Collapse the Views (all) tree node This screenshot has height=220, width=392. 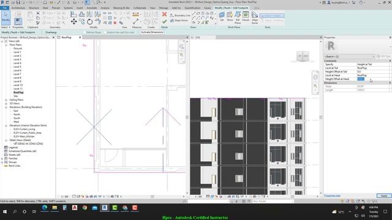[x=2, y=41]
